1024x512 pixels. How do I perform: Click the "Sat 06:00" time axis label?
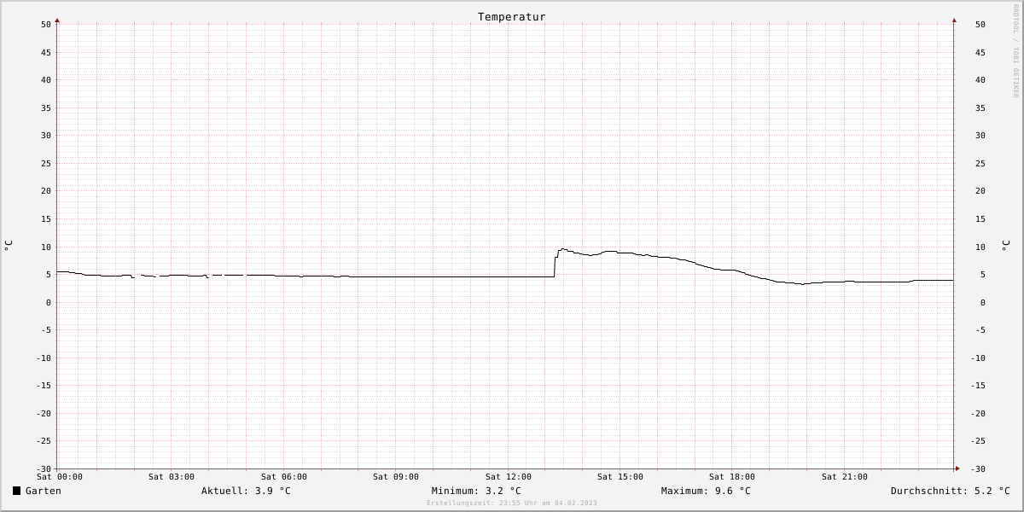click(x=284, y=477)
